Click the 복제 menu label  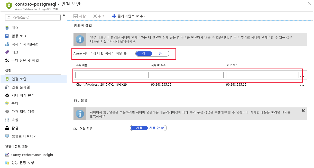[x=15, y=103]
